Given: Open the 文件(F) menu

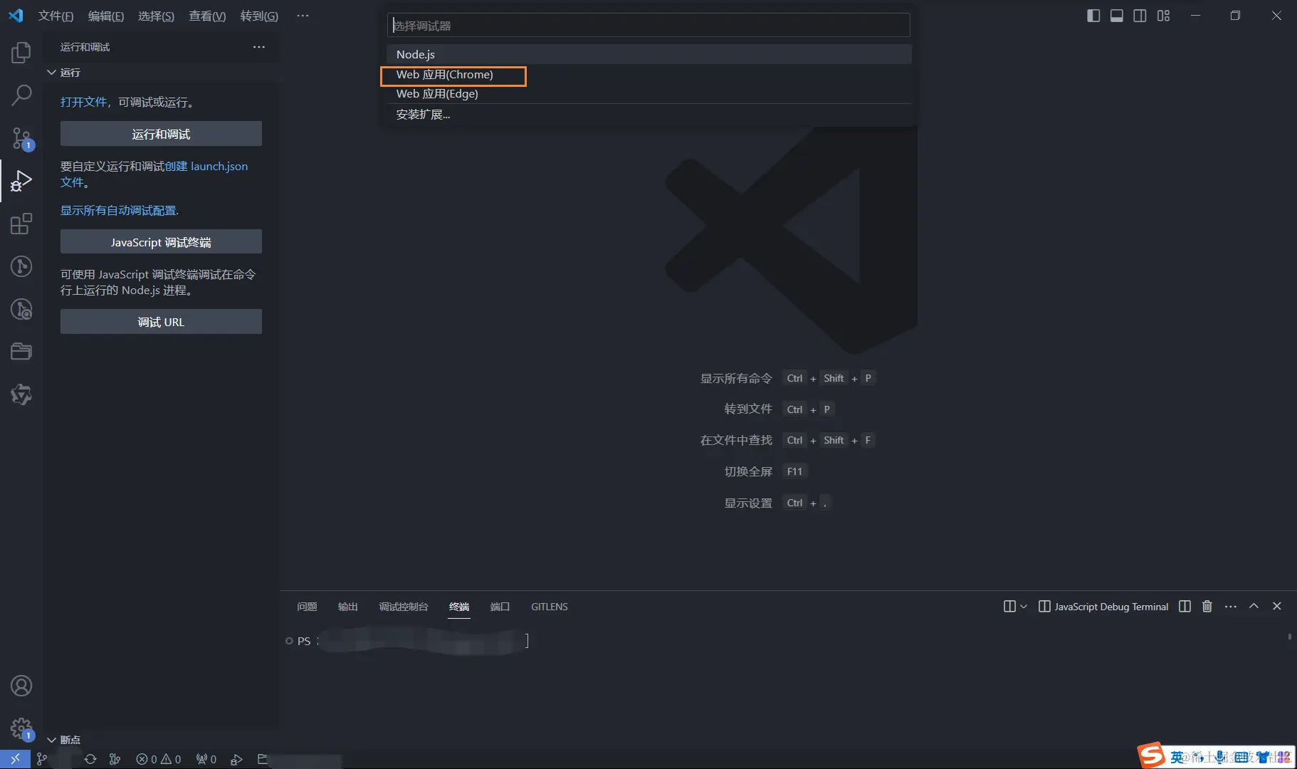Looking at the screenshot, I should pyautogui.click(x=56, y=16).
